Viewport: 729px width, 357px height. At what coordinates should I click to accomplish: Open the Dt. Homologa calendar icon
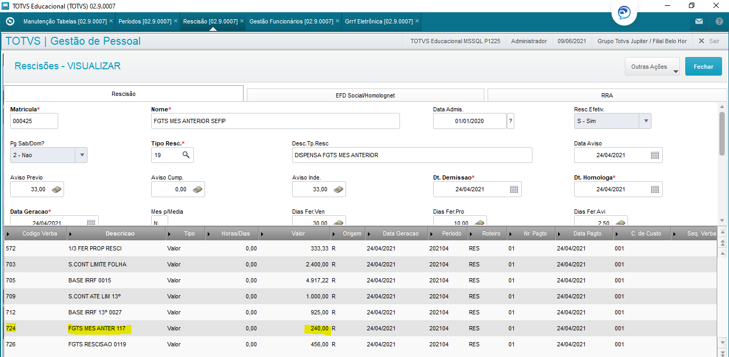(655, 189)
